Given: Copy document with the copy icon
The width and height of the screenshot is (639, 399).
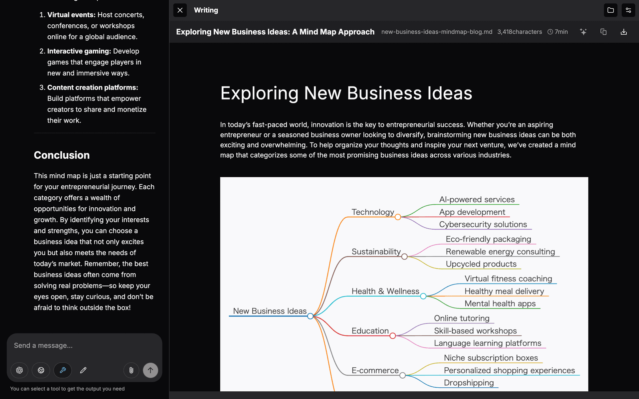Looking at the screenshot, I should (603, 32).
